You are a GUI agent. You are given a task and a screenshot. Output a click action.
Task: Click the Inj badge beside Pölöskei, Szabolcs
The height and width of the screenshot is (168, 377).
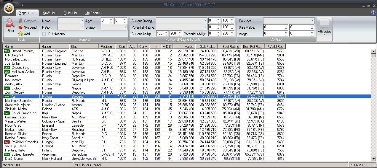coord(7,142)
